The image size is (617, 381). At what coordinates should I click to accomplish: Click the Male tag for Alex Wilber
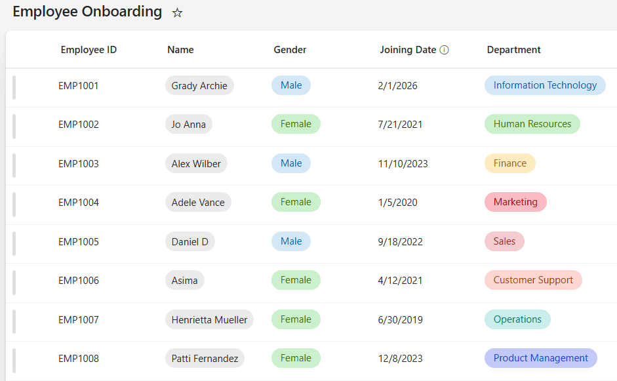click(x=291, y=163)
